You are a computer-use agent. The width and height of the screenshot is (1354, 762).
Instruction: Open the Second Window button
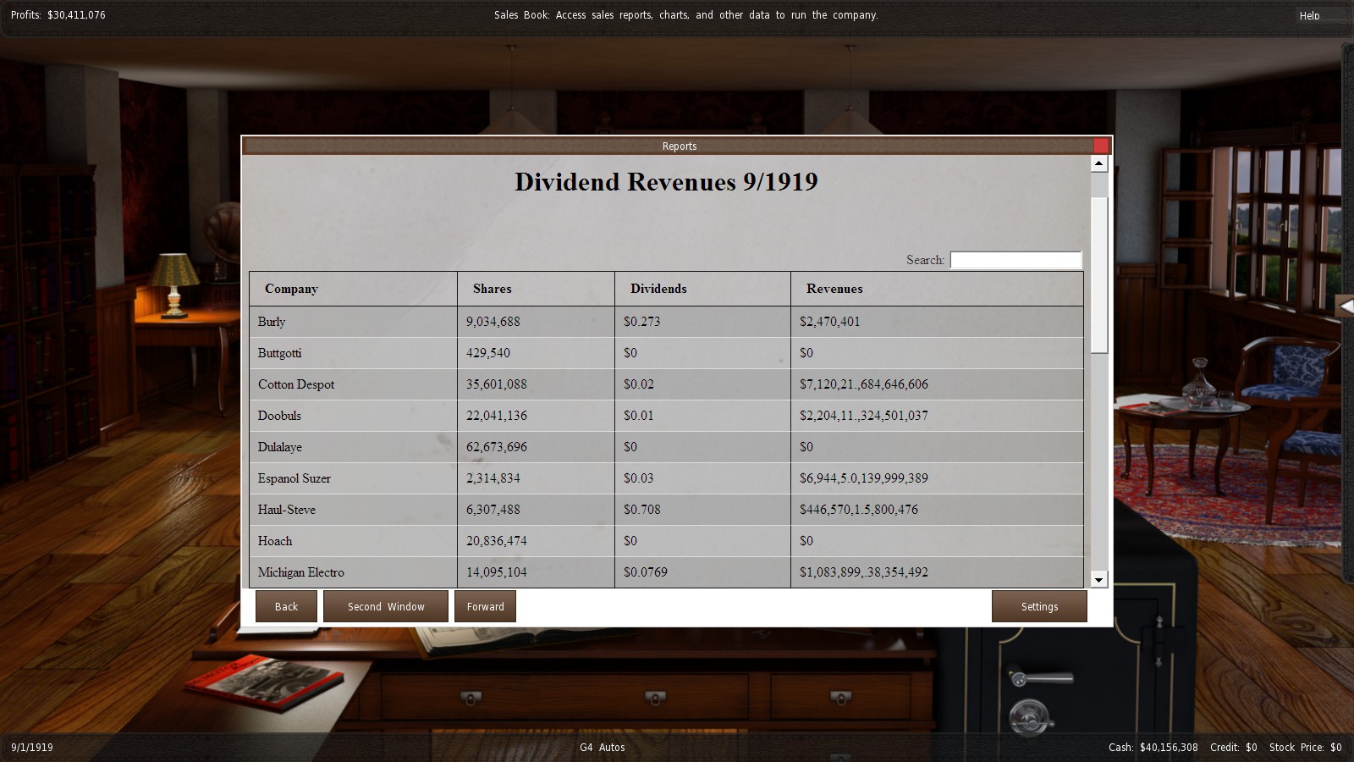coord(386,606)
